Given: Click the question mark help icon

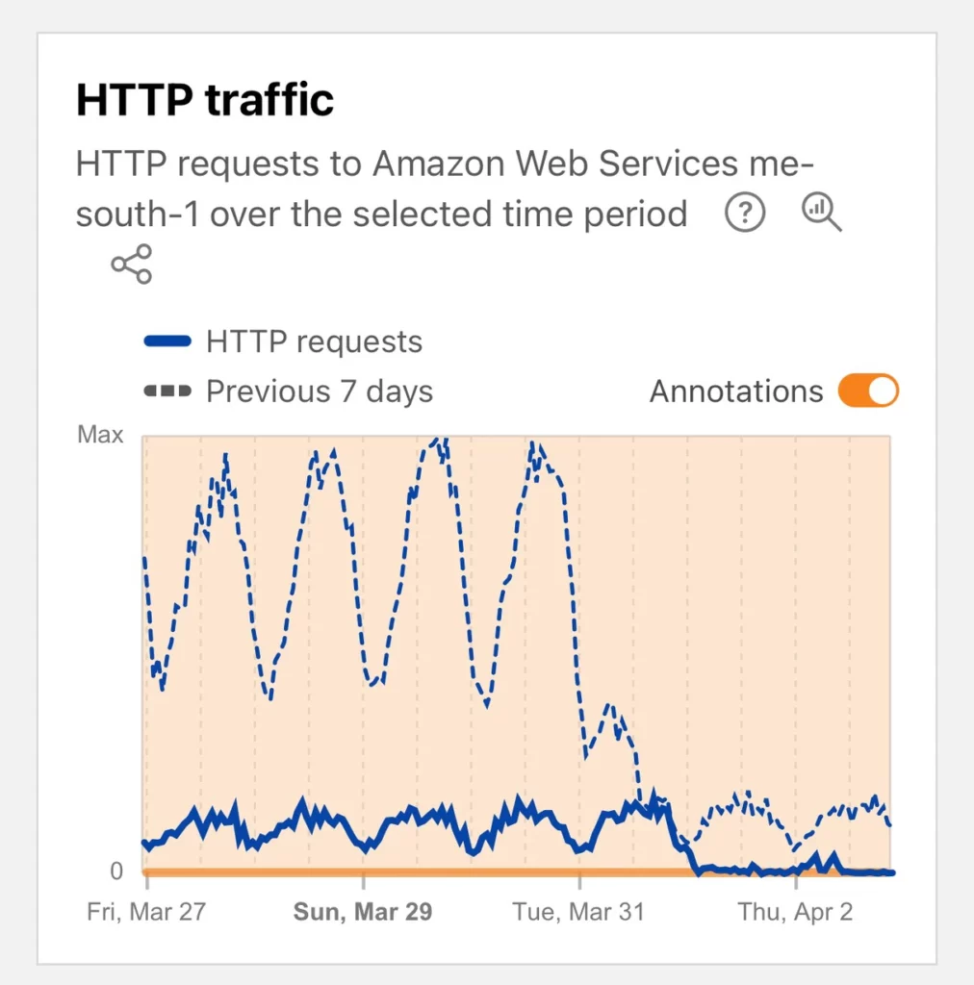Looking at the screenshot, I should [x=744, y=213].
